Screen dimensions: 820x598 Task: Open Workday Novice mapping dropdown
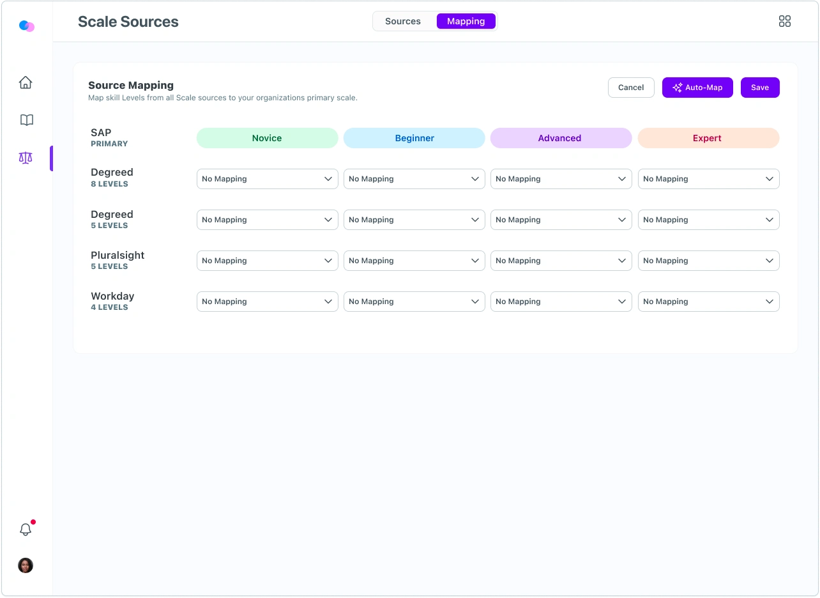tap(267, 302)
